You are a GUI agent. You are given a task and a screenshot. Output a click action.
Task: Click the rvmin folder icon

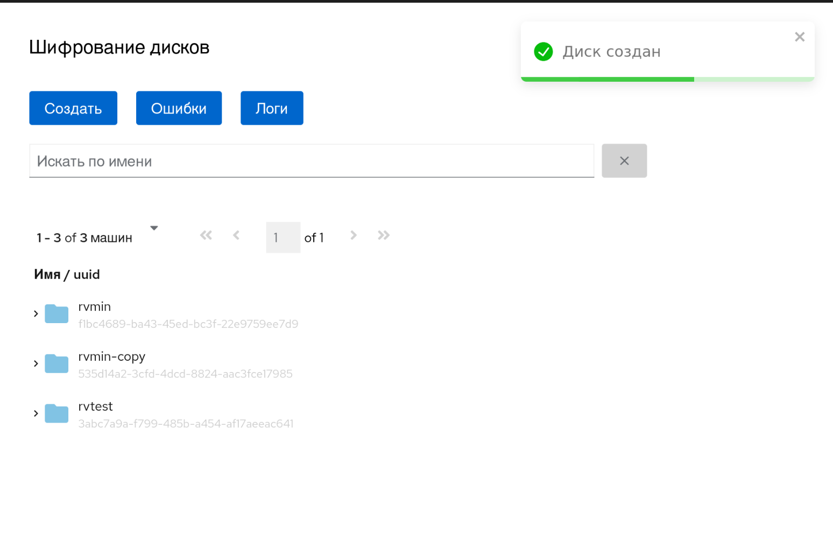click(x=57, y=314)
